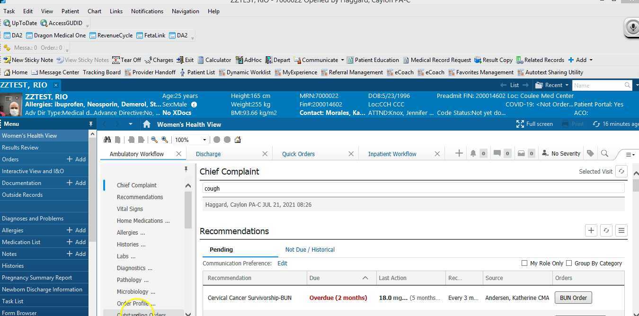The image size is (639, 316).
Task: Edit the Communication Preference
Action: coord(283,263)
